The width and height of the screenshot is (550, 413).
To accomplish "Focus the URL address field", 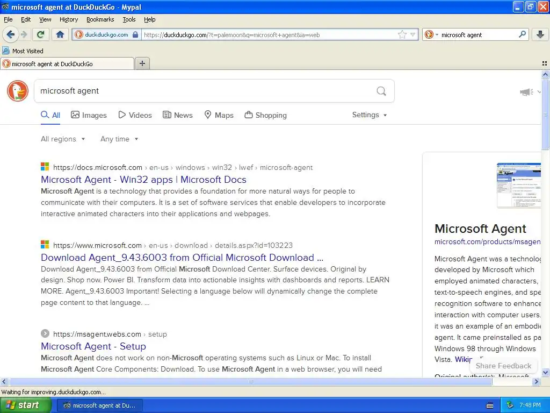I will point(270,34).
